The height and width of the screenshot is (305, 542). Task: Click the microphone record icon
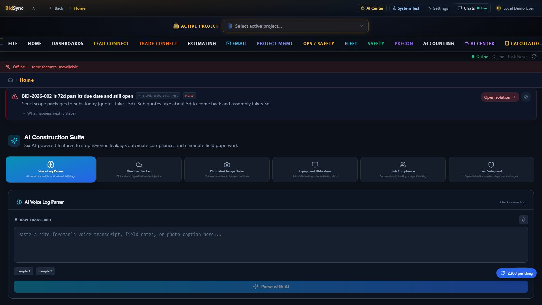[x=523, y=220]
